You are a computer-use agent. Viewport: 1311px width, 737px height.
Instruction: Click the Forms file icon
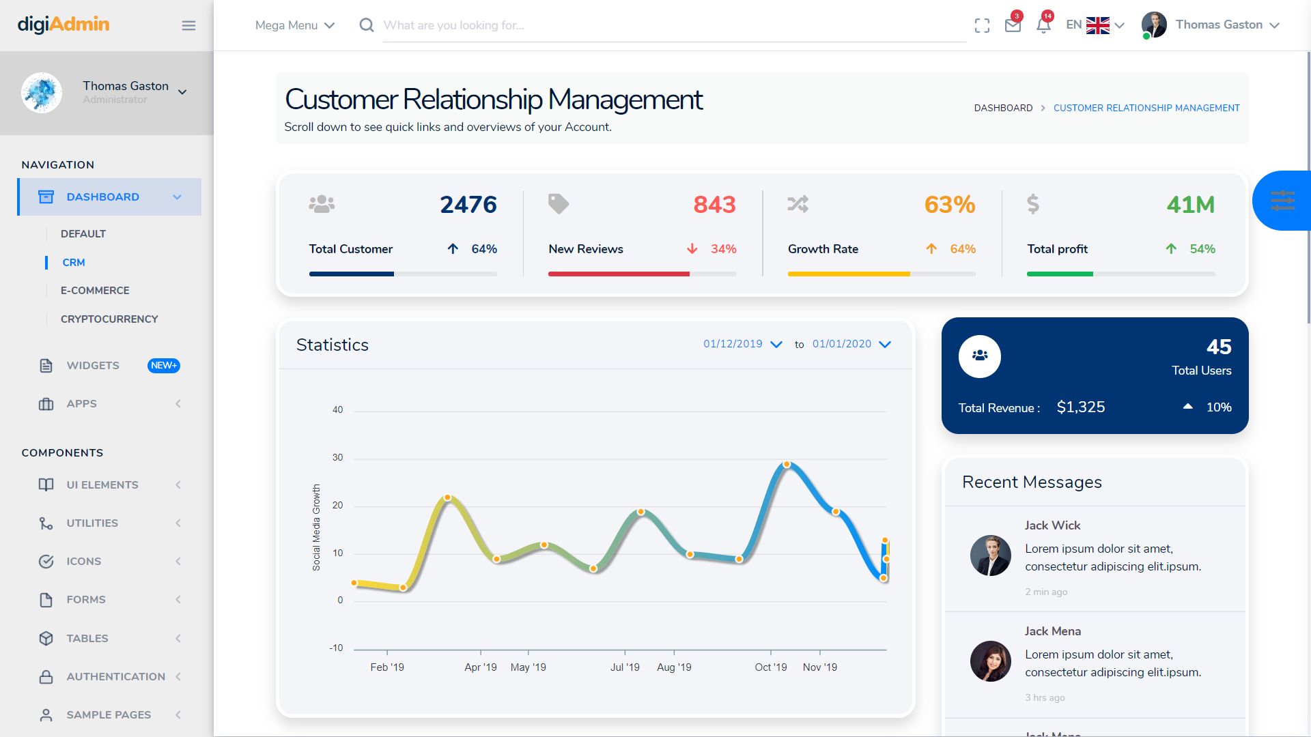pyautogui.click(x=46, y=600)
